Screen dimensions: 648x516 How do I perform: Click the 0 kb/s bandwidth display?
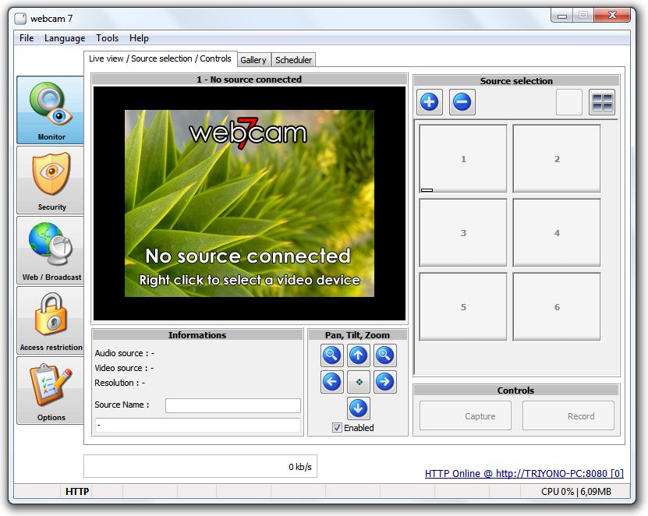(200, 466)
